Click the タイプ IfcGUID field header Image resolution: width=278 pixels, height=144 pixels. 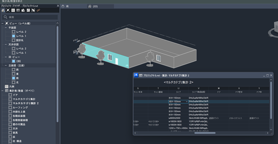pos(199,92)
